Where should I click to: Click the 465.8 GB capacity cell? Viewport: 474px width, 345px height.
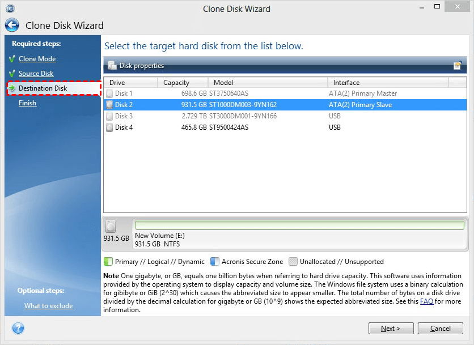(194, 127)
